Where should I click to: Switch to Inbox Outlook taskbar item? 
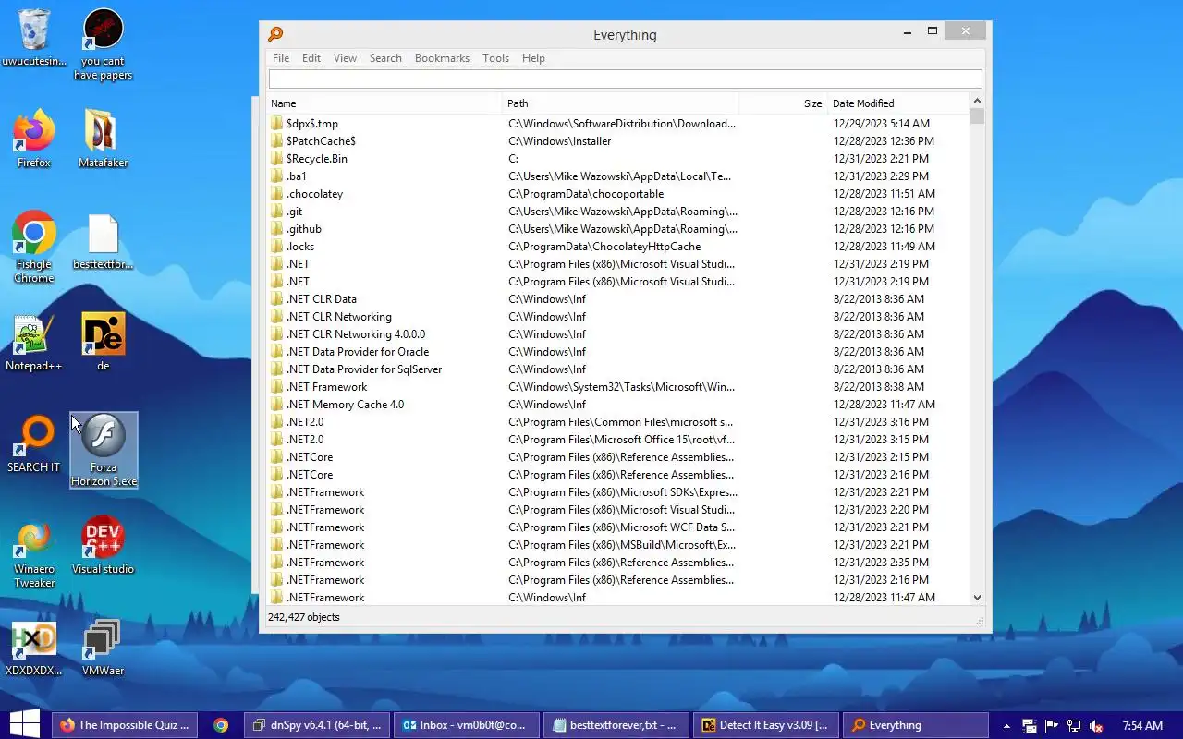click(x=468, y=725)
